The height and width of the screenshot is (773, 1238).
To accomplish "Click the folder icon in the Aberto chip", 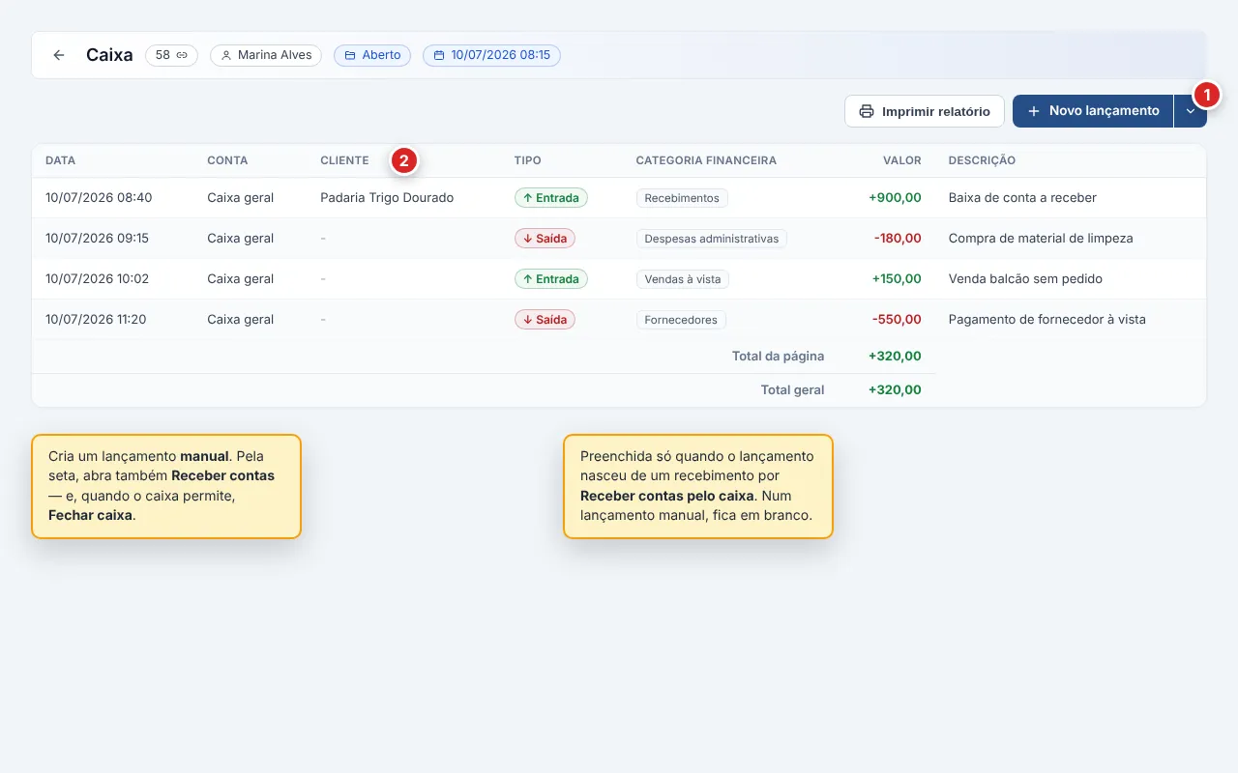I will pos(350,55).
